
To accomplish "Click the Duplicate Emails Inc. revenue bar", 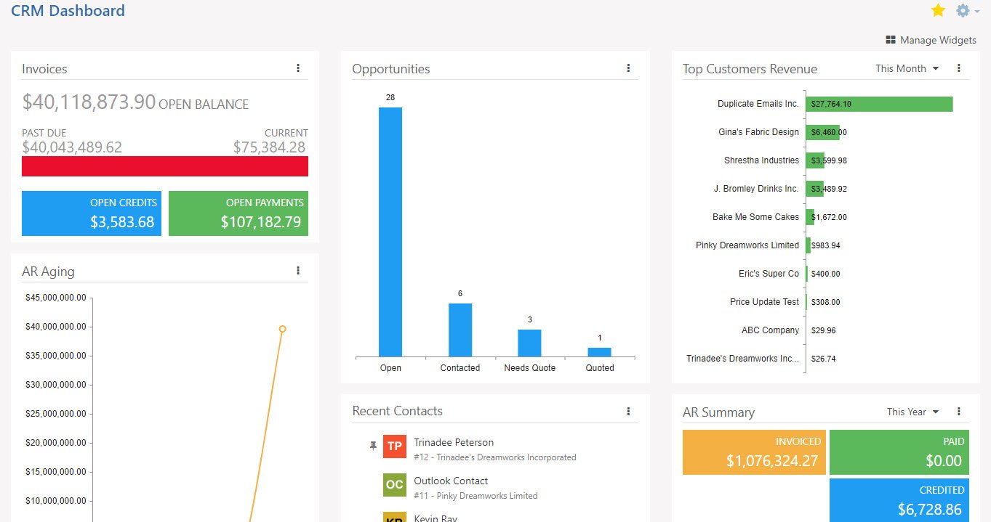I will point(879,104).
